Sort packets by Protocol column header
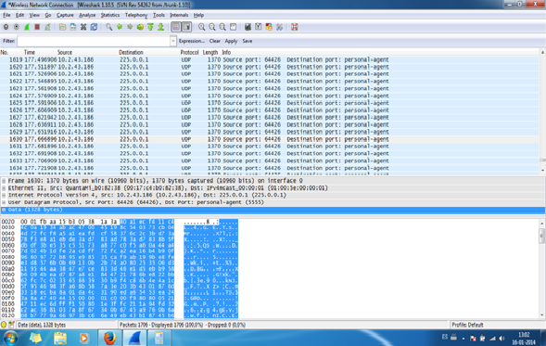Viewport: 546px width, 346px height. coord(189,52)
